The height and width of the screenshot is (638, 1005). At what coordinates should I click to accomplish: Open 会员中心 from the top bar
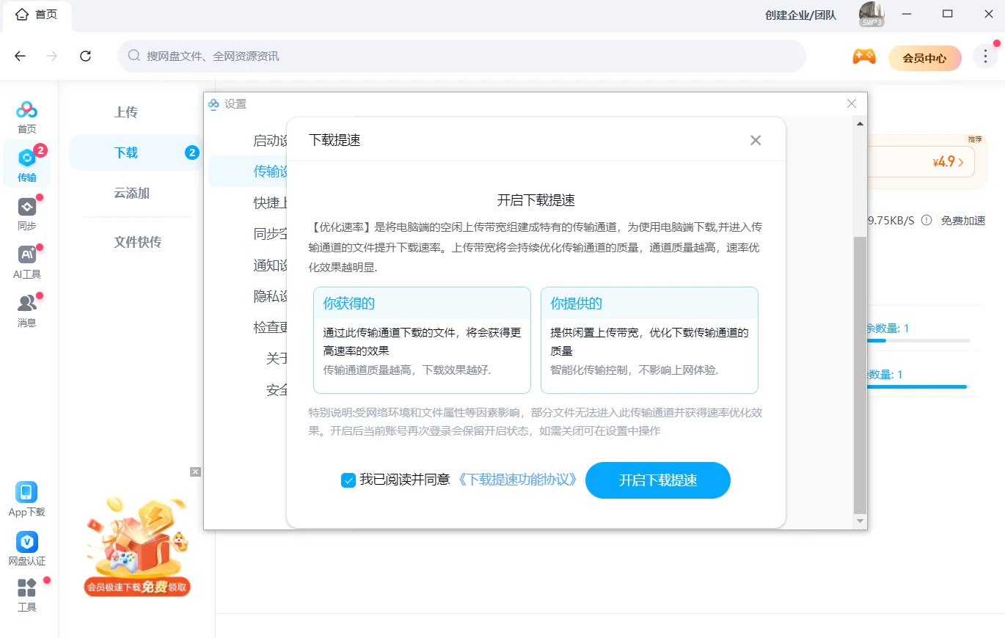point(924,57)
